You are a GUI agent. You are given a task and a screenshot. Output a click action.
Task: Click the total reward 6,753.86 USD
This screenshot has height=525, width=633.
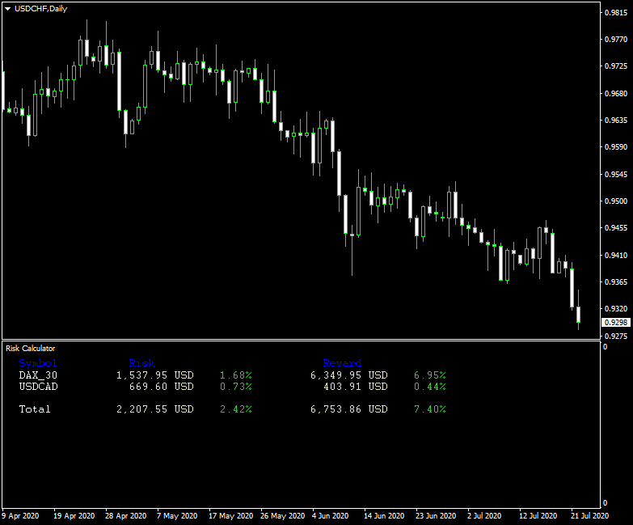point(348,409)
